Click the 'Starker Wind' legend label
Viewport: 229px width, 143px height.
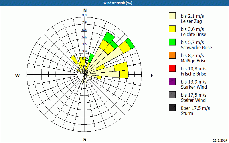[x=194, y=87]
